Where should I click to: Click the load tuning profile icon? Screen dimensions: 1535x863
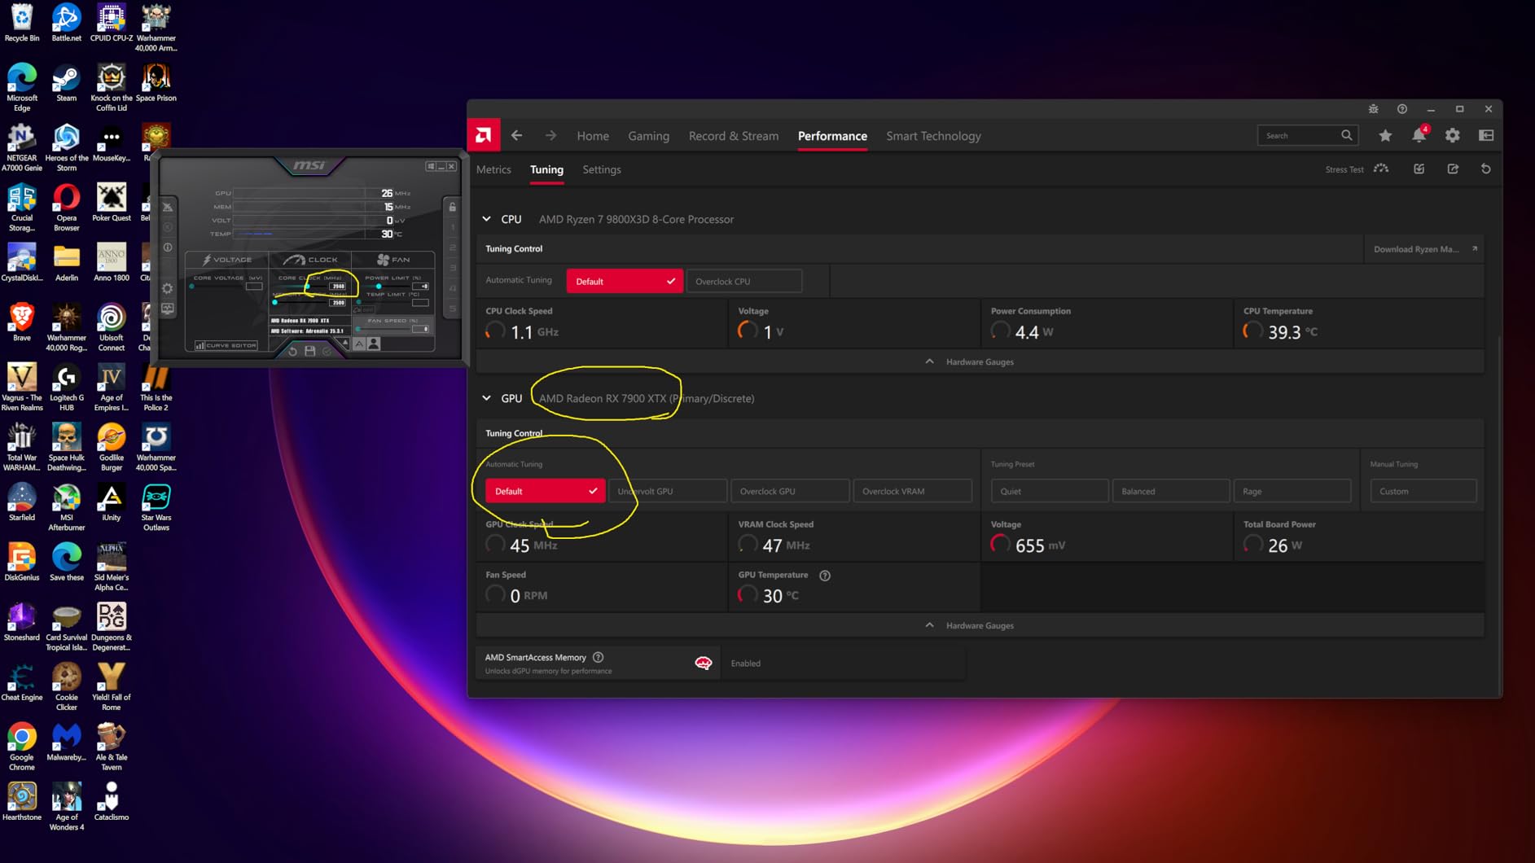click(x=1419, y=169)
